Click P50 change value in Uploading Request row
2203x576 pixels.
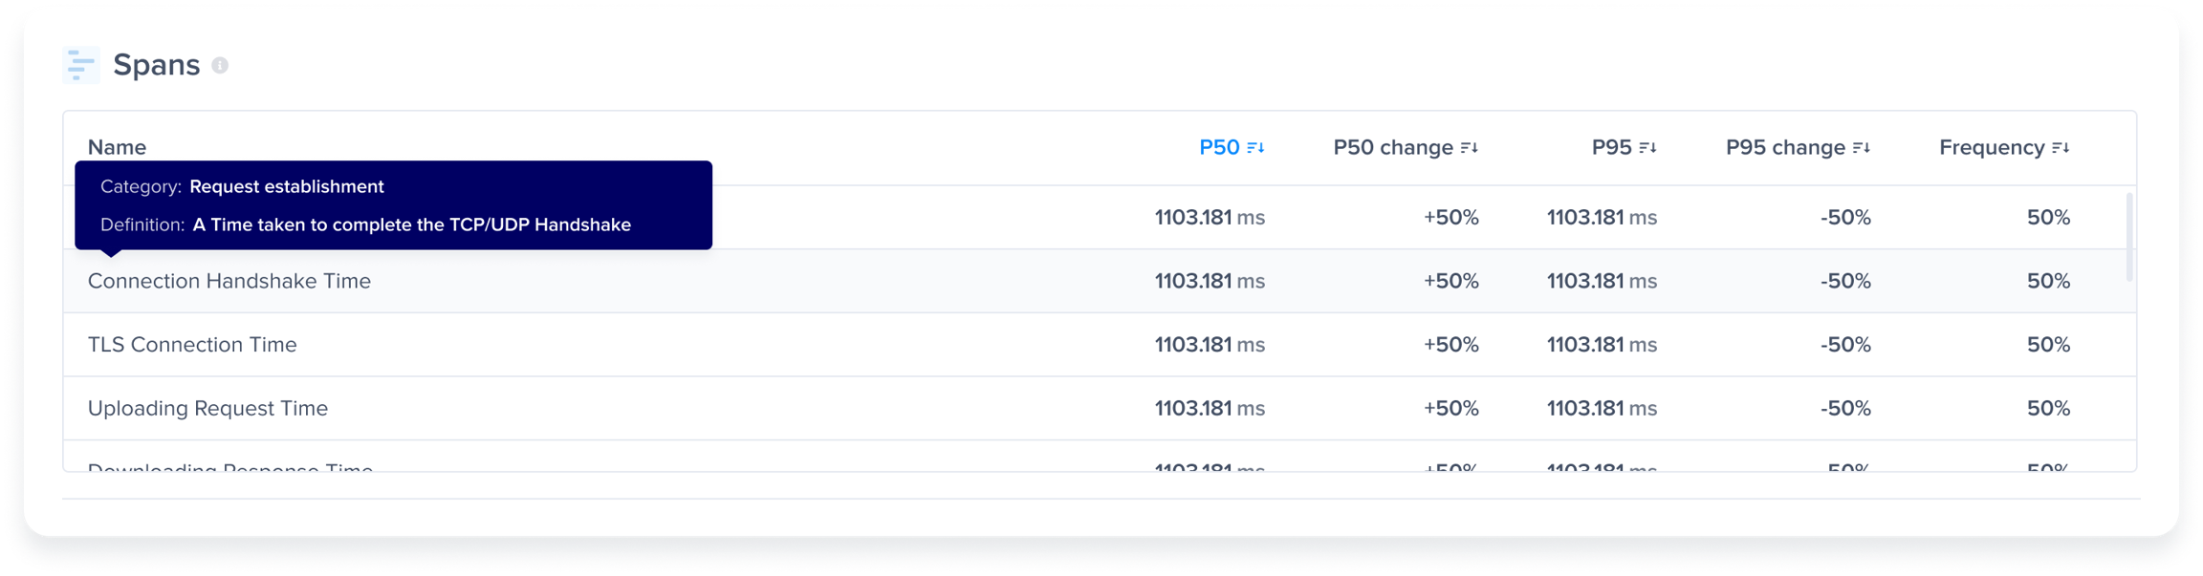click(1450, 409)
